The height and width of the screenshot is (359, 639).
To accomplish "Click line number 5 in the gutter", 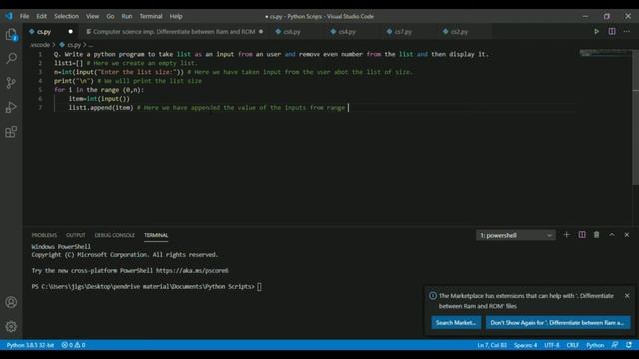I will 40,90.
